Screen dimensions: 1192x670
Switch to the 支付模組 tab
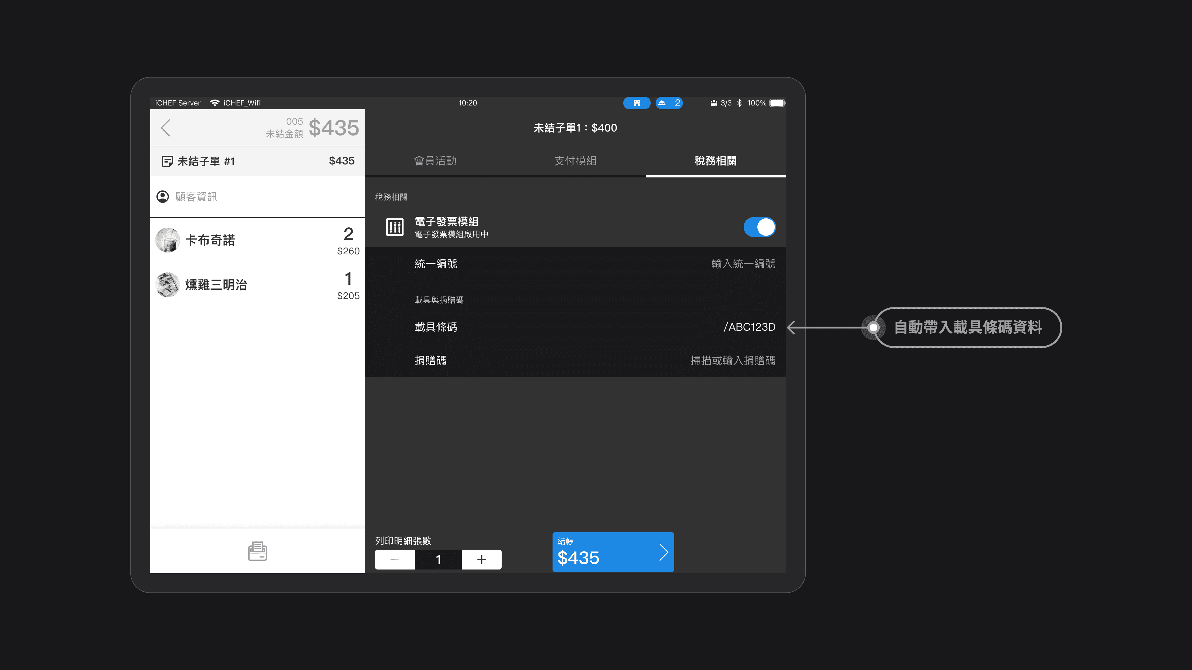(575, 161)
